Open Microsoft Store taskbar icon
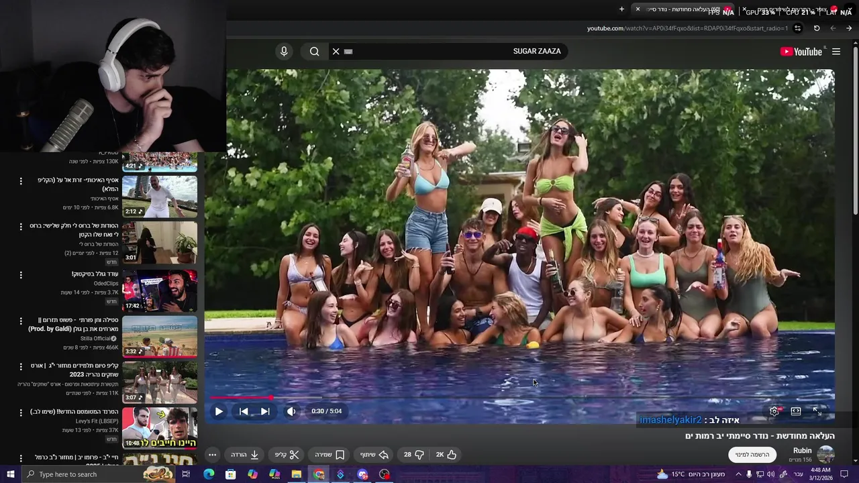The height and width of the screenshot is (483, 859). [231, 474]
